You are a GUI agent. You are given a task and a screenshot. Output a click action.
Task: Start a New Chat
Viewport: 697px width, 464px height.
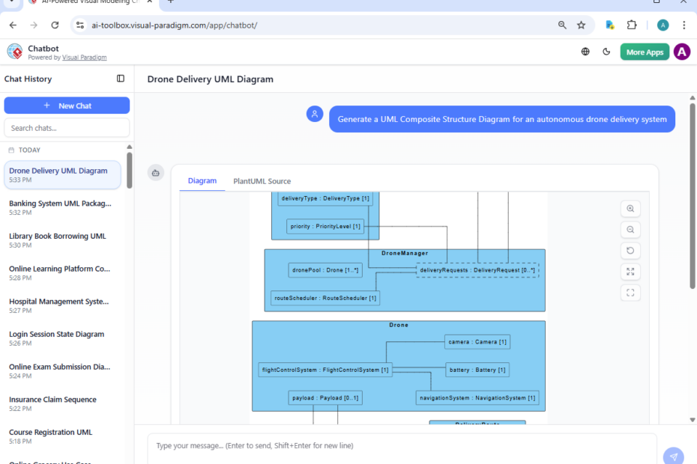[x=67, y=105]
